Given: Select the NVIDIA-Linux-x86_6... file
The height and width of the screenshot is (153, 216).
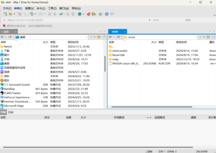Looking at the screenshot, I should [124, 63].
